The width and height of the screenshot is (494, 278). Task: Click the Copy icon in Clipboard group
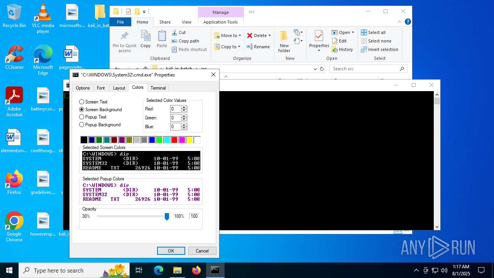click(x=145, y=39)
